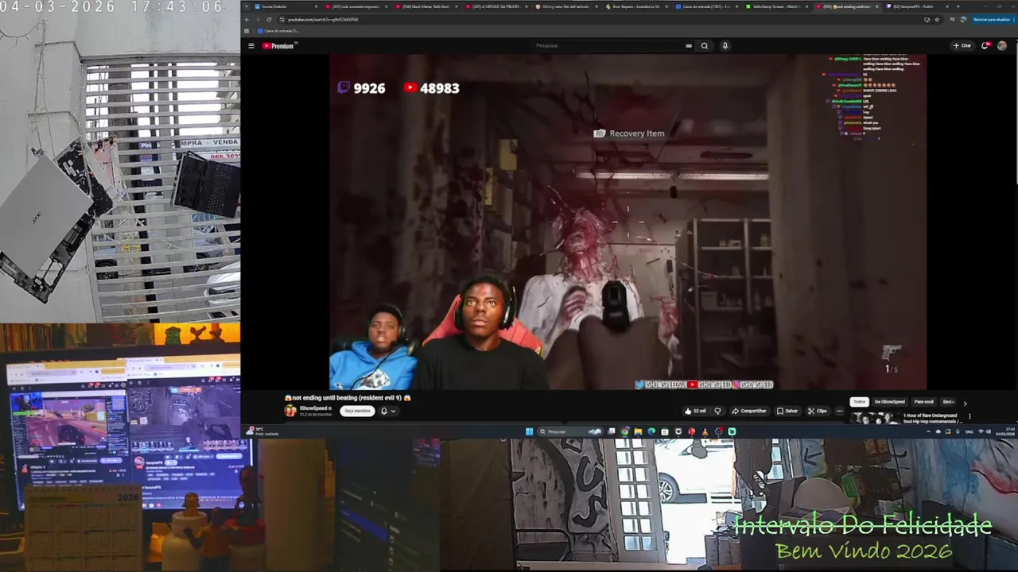This screenshot has height=572, width=1018.
Task: Open File Explorer from the taskbar
Action: click(638, 431)
